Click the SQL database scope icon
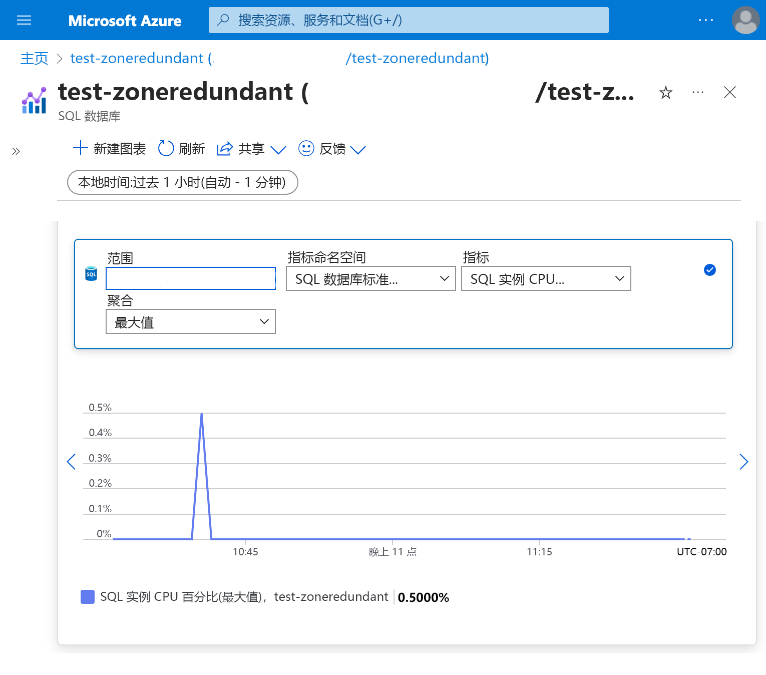This screenshot has height=675, width=766. [91, 273]
